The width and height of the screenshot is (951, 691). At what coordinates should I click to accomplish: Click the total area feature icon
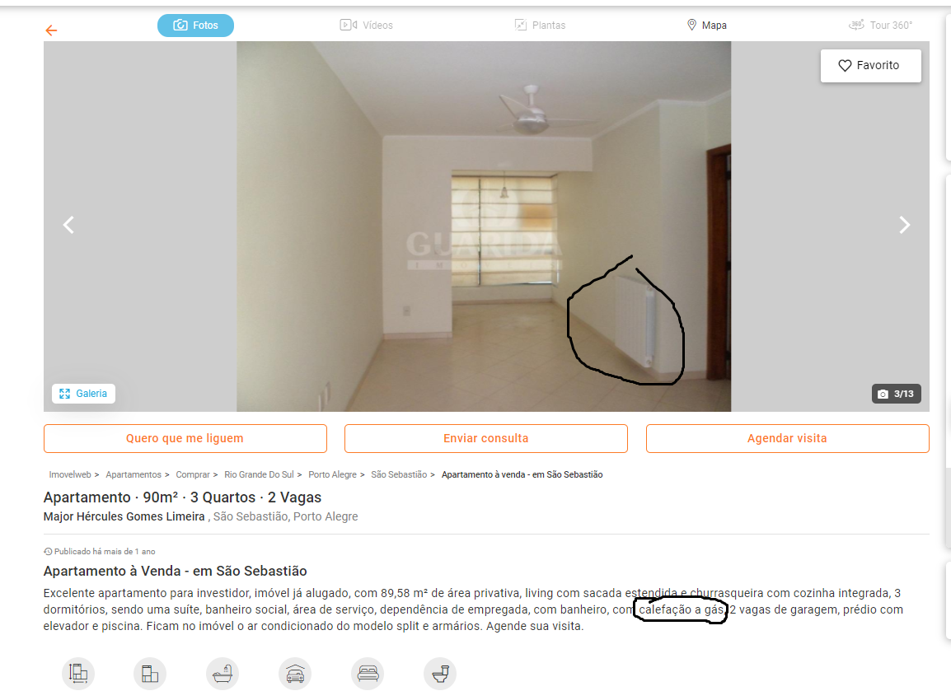[x=78, y=674]
